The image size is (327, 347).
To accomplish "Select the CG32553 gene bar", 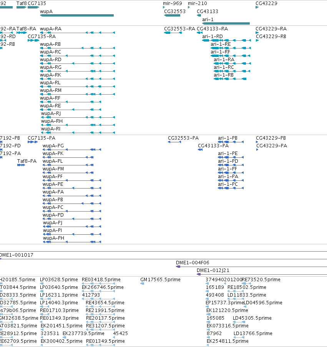I will tap(172, 15).
